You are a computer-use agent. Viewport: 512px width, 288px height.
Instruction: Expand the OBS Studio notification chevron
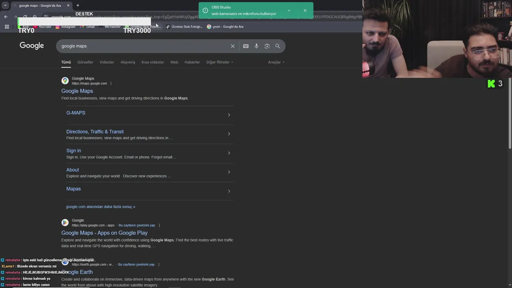(x=289, y=10)
